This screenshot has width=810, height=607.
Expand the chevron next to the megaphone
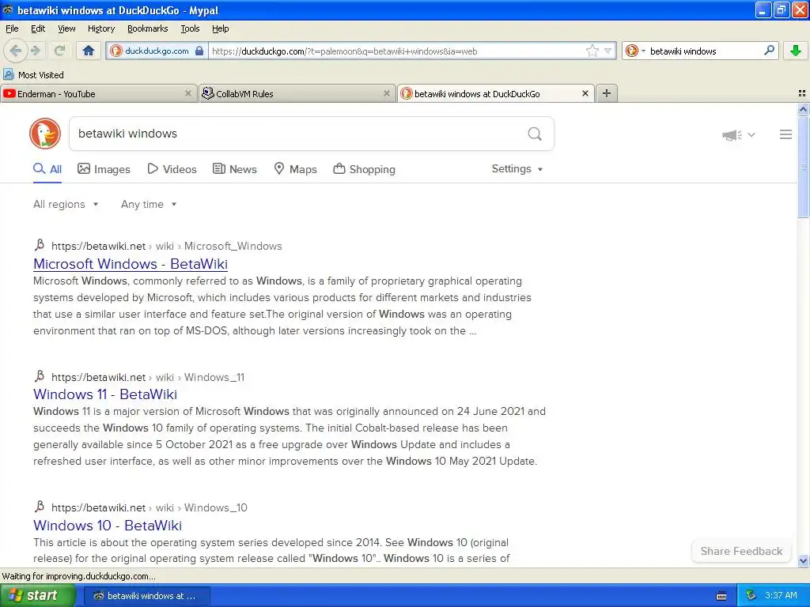pyautogui.click(x=751, y=135)
